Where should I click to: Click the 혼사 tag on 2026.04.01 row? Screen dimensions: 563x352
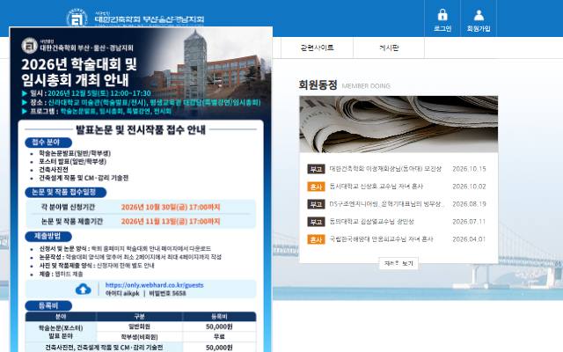pyautogui.click(x=316, y=239)
